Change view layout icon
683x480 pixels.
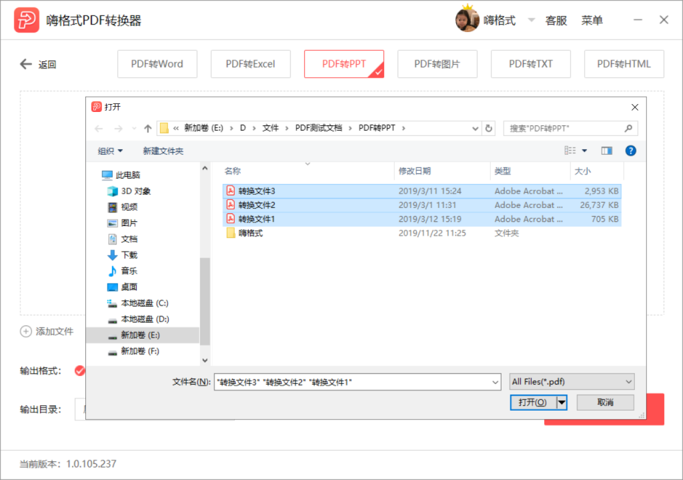coord(570,151)
